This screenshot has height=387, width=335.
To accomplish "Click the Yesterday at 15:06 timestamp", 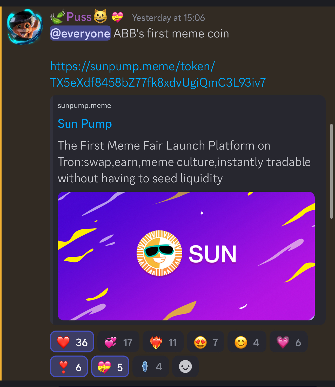I will (168, 18).
